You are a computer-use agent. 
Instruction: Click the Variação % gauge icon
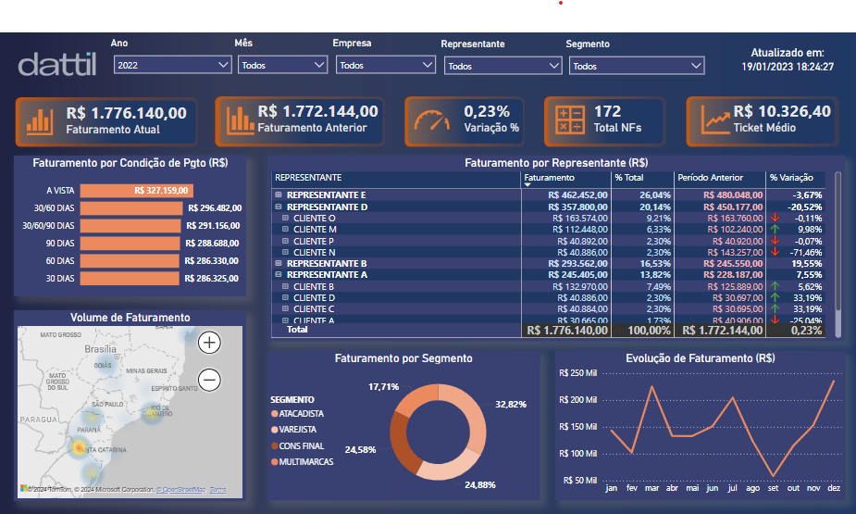[x=432, y=120]
